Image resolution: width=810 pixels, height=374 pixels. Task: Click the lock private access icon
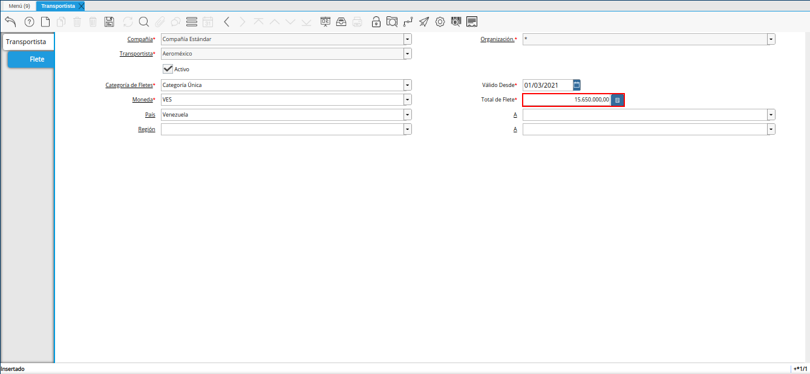376,22
